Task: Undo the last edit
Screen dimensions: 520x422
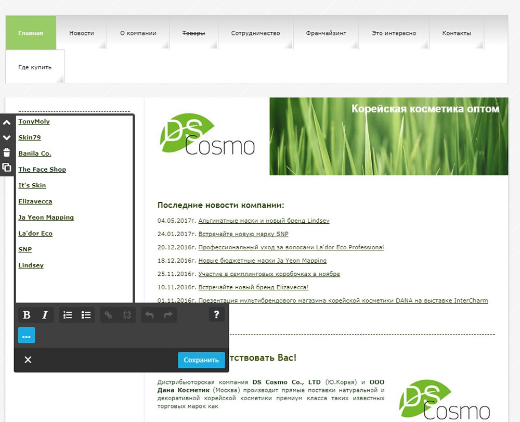Action: tap(150, 315)
